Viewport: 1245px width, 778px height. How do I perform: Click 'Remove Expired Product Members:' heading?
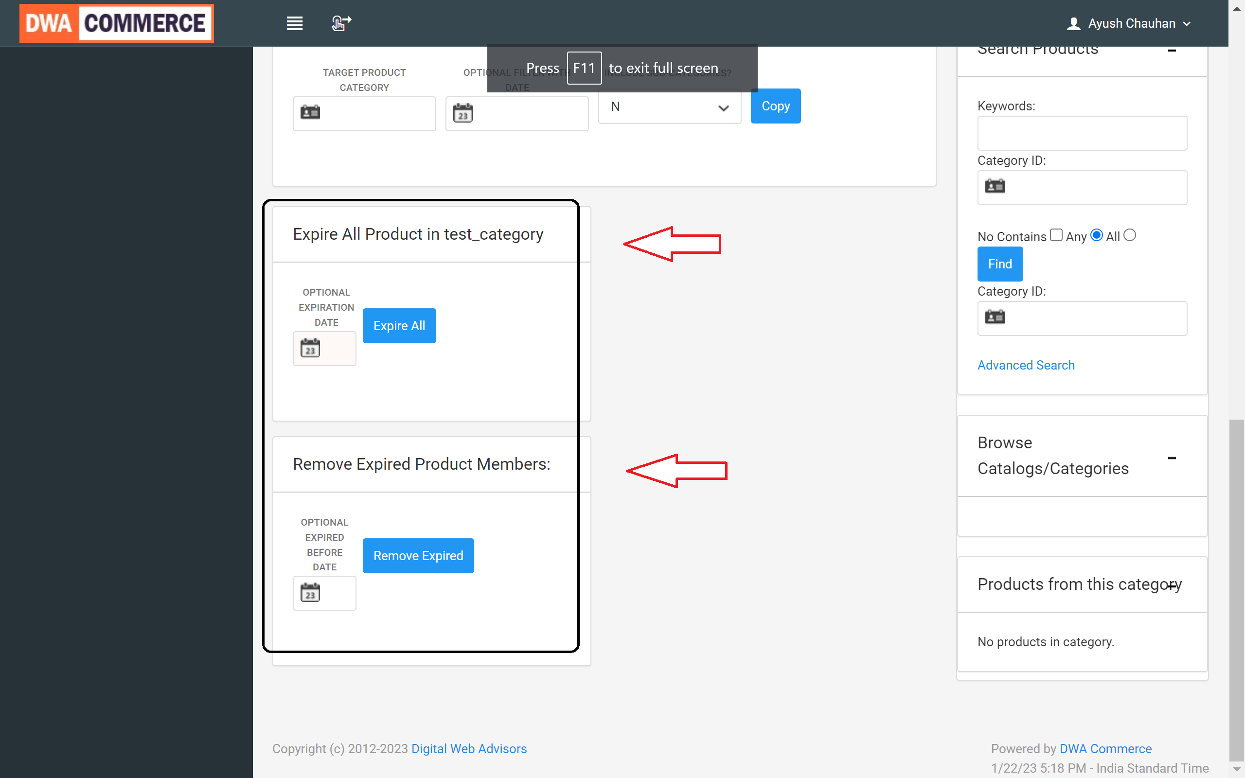(x=421, y=464)
